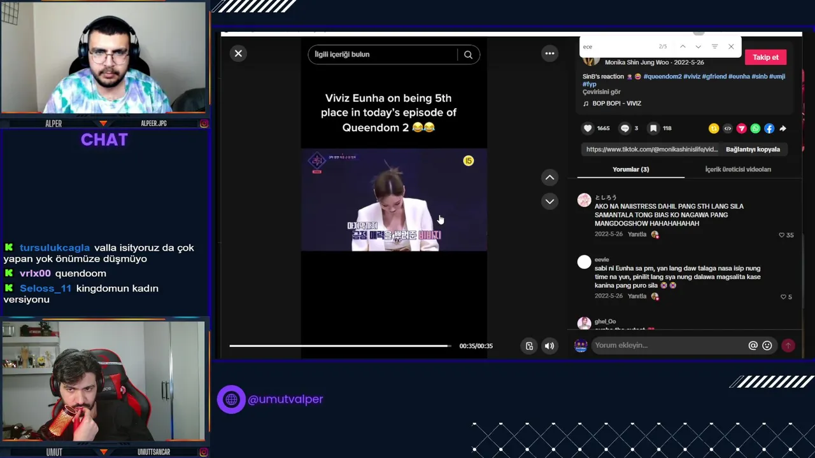The width and height of the screenshot is (815, 458).
Task: Click the paused video frame of Eunha
Action: 394,200
